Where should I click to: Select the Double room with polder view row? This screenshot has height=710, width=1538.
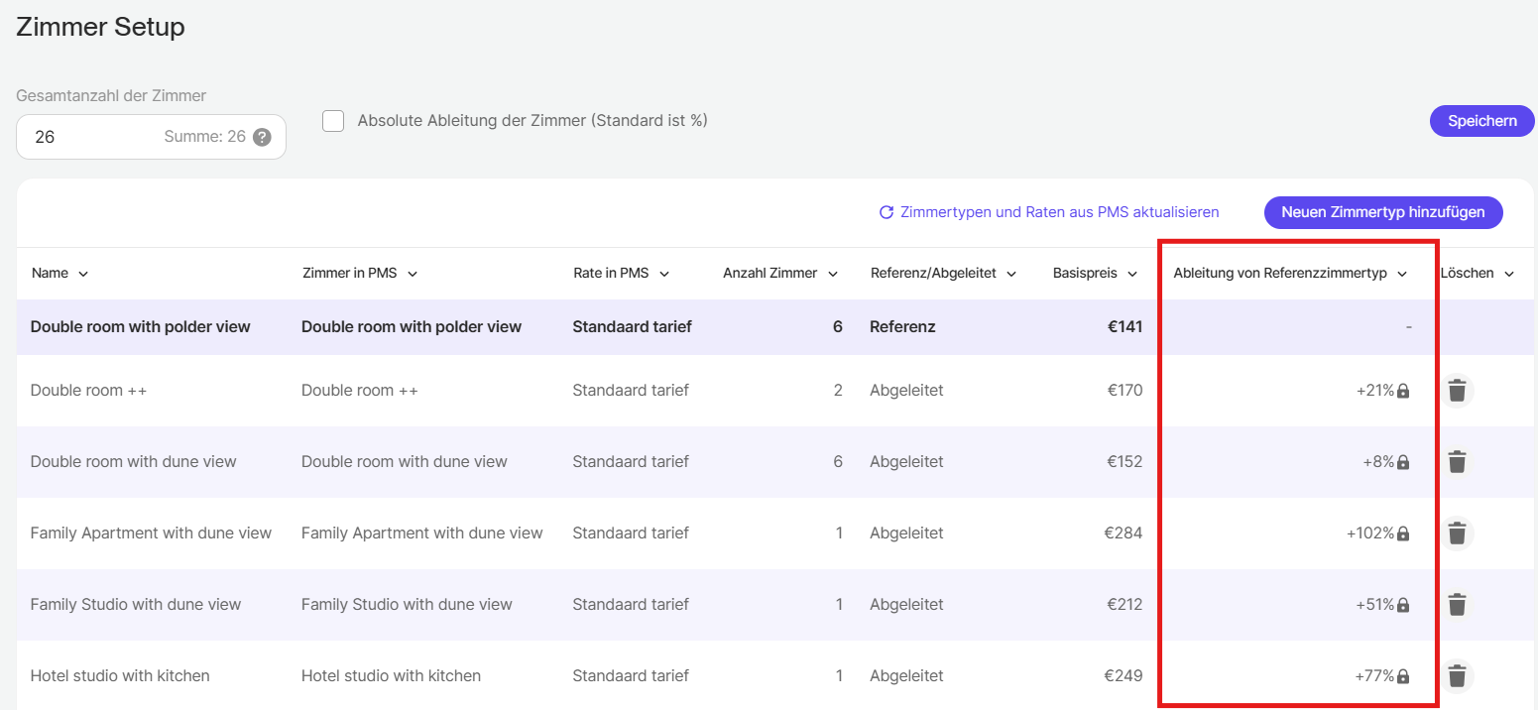[x=141, y=327]
